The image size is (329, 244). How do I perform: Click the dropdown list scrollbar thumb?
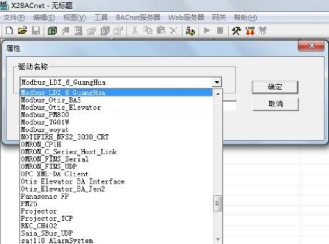217,203
